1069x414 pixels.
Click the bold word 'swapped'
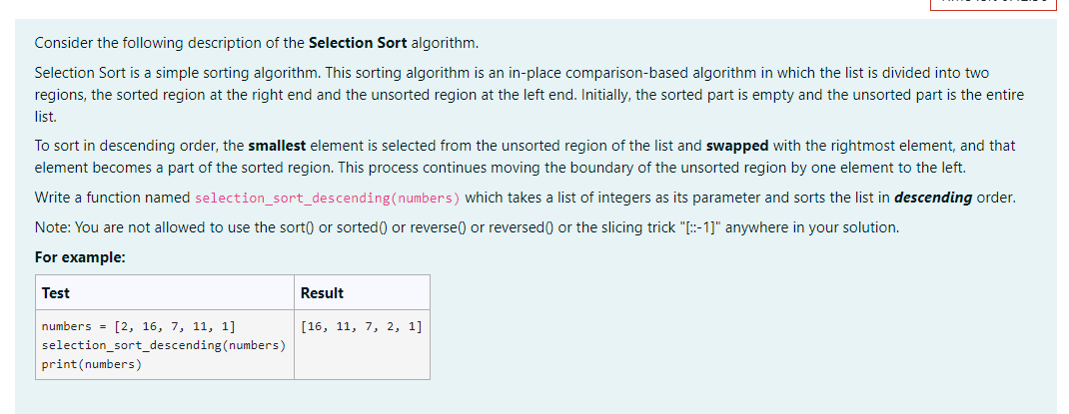point(737,146)
